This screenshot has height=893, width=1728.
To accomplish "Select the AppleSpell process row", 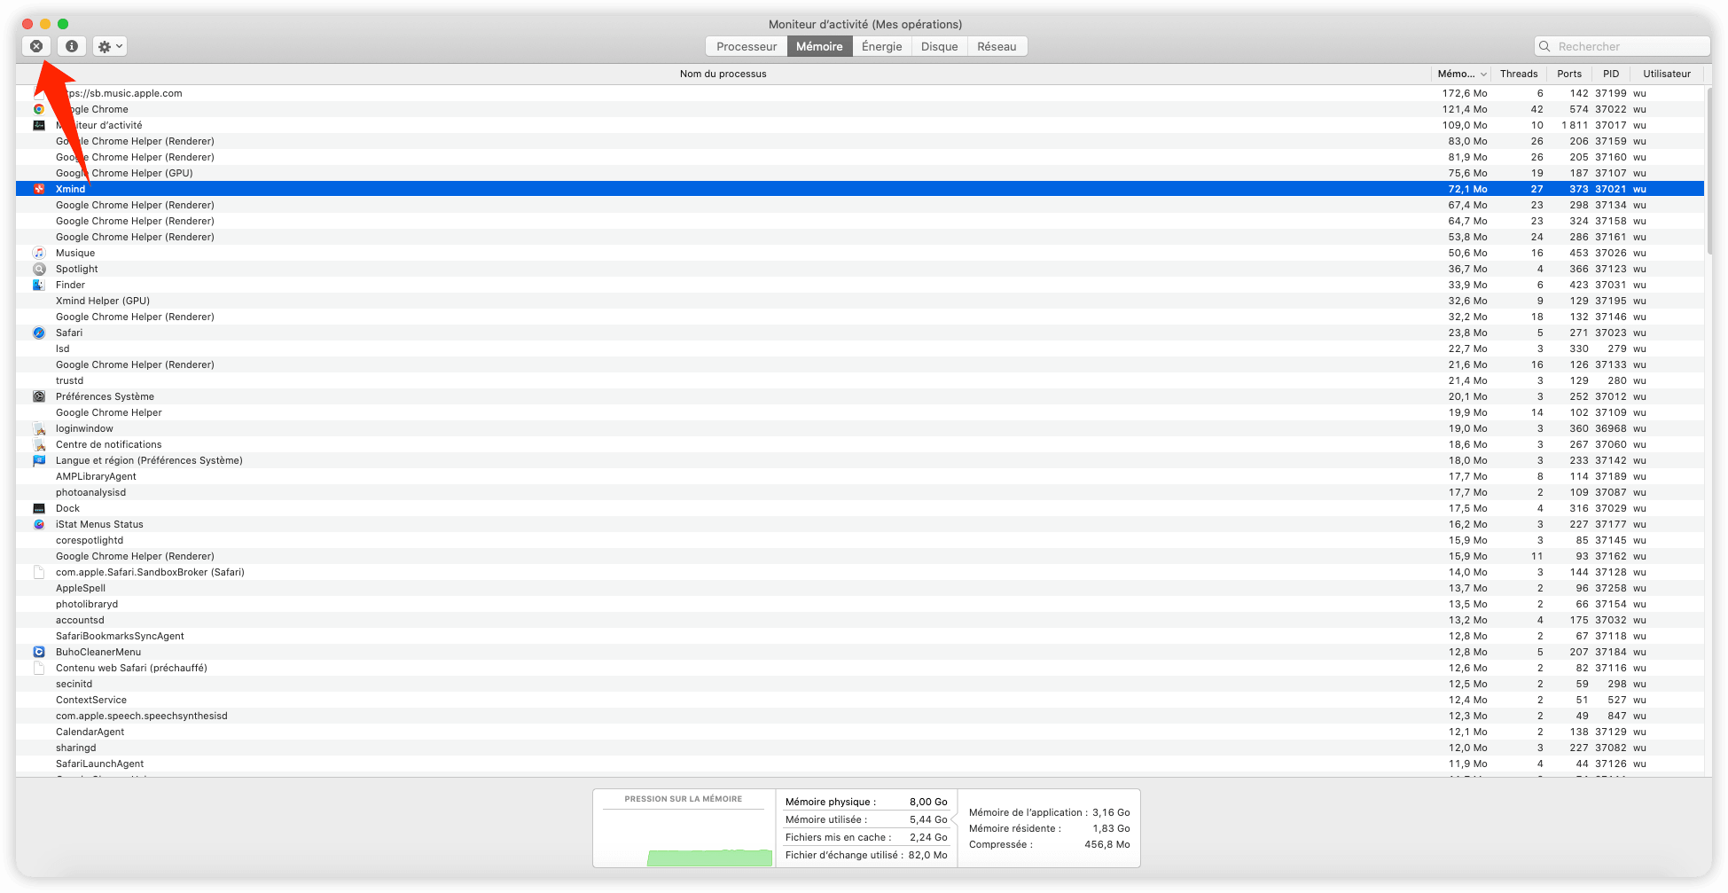I will [860, 588].
